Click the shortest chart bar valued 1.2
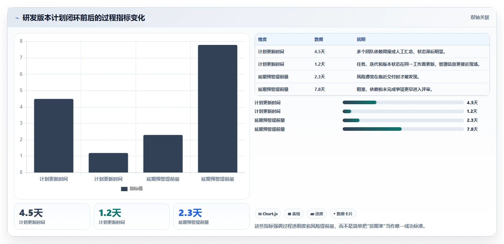Viewport: 504px width, 244px height. pyautogui.click(x=108, y=163)
